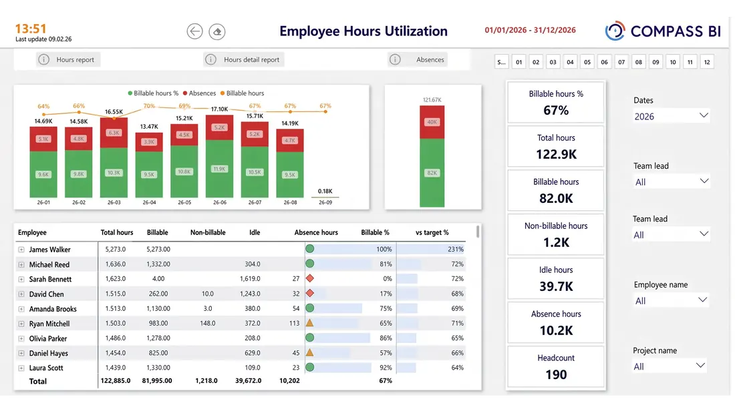Click the info icon beside Hours report

coord(43,59)
